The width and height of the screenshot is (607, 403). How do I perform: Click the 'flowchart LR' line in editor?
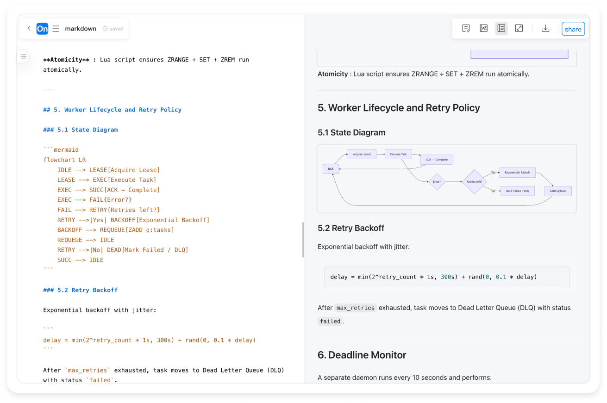[64, 160]
